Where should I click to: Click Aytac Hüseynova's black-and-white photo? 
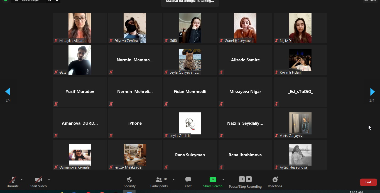[300, 155]
